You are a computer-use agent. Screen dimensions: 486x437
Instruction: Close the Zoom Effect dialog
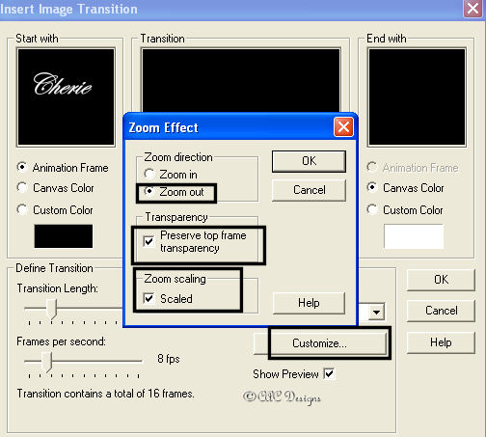tap(343, 126)
